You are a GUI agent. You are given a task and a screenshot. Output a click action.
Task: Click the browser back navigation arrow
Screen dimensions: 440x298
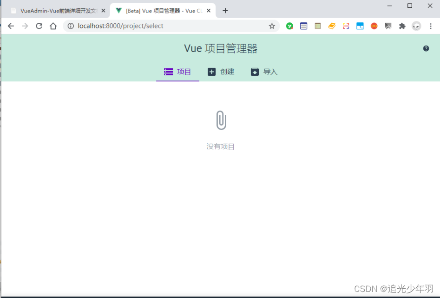click(x=11, y=26)
